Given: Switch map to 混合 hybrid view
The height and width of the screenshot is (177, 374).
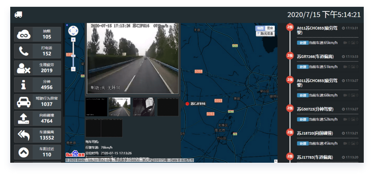Looking at the screenshot, I should coord(270,28).
